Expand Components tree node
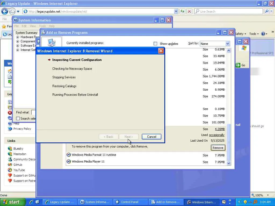The width and height of the screenshot is (275, 206). [17, 42]
